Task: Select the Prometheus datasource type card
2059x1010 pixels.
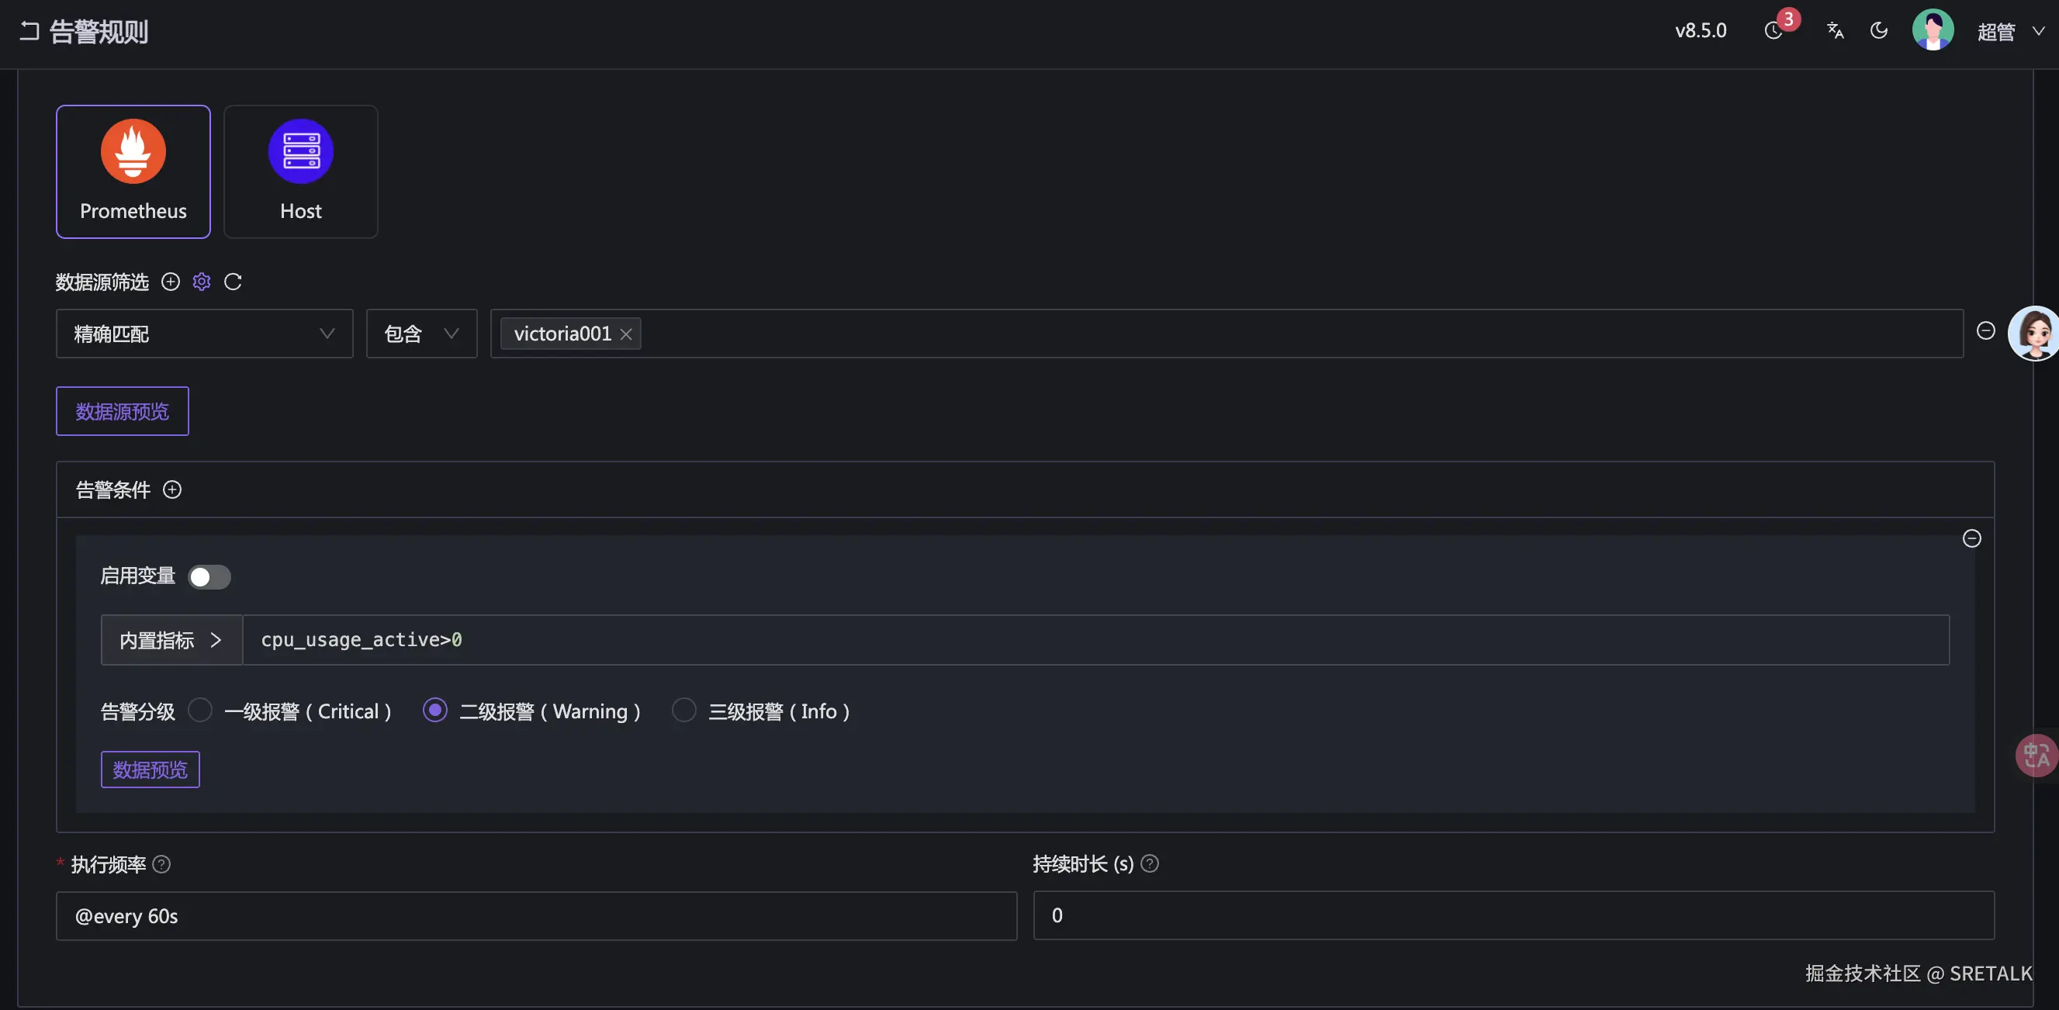Action: click(133, 171)
